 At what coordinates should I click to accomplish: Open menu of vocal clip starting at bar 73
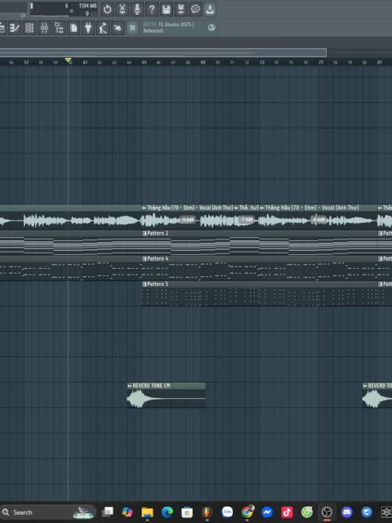click(262, 208)
